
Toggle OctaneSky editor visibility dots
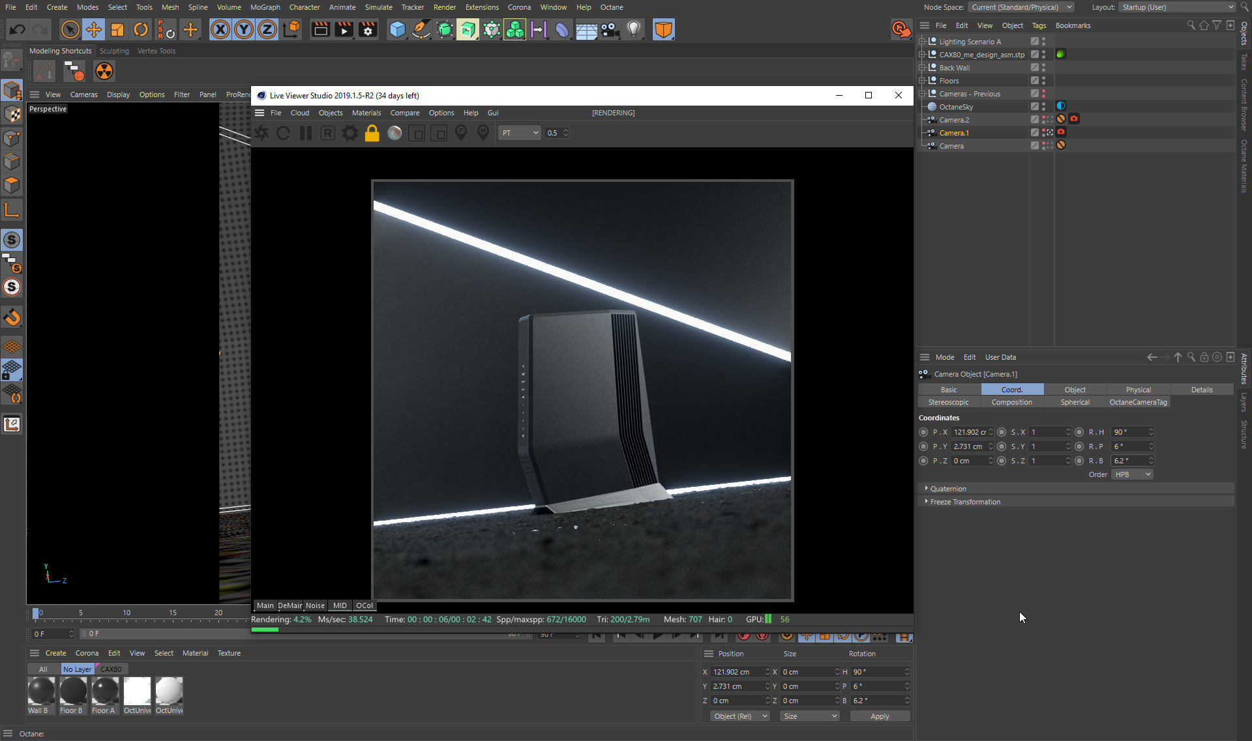[1043, 107]
